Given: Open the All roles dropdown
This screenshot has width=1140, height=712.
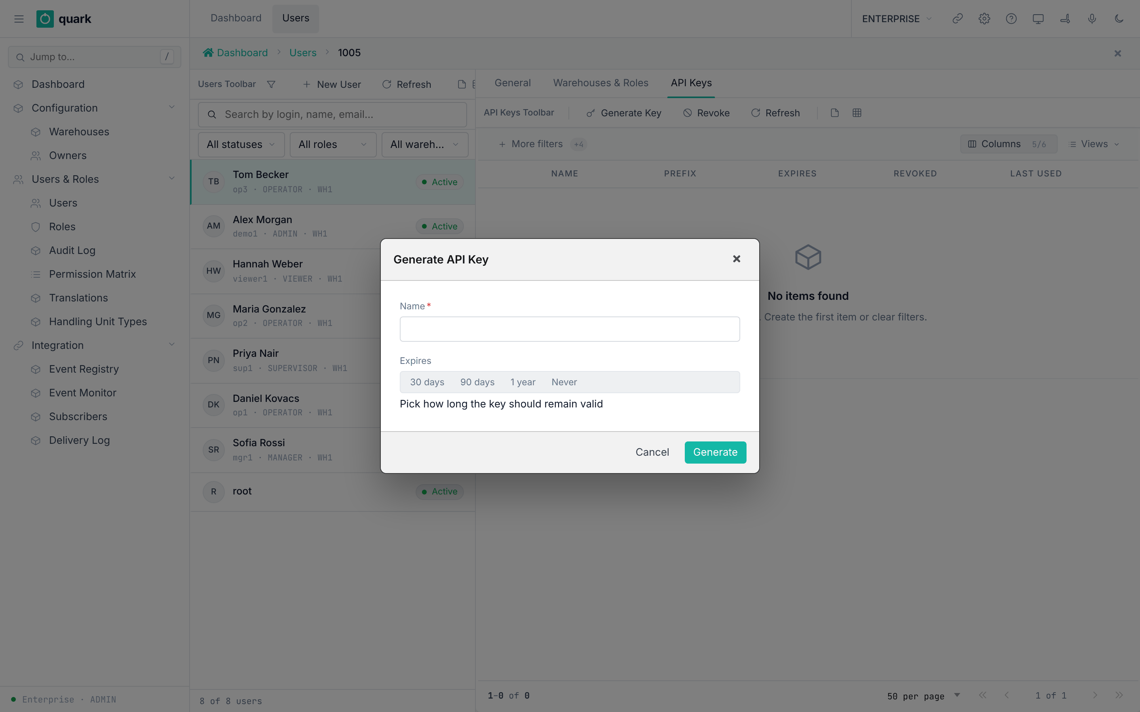Looking at the screenshot, I should tap(332, 144).
